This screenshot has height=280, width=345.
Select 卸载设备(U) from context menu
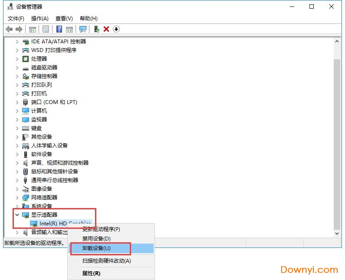(96, 248)
